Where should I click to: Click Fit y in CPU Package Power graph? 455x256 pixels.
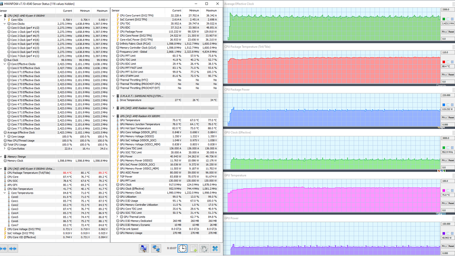(x=444, y=117)
